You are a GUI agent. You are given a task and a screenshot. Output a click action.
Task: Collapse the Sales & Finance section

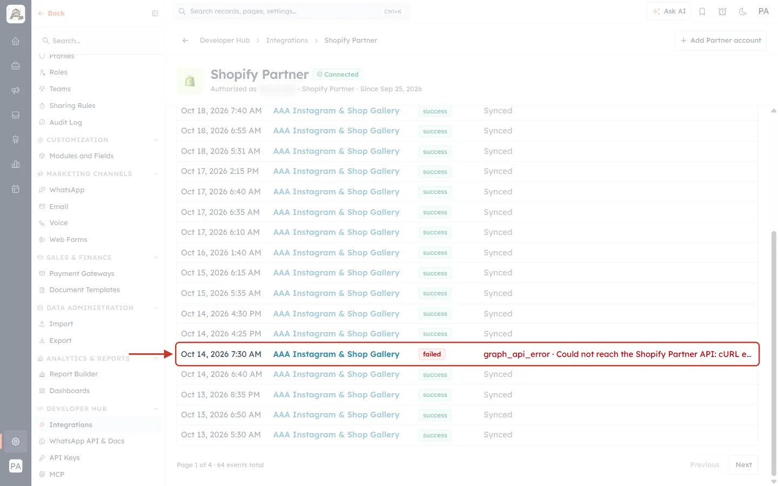(x=156, y=258)
